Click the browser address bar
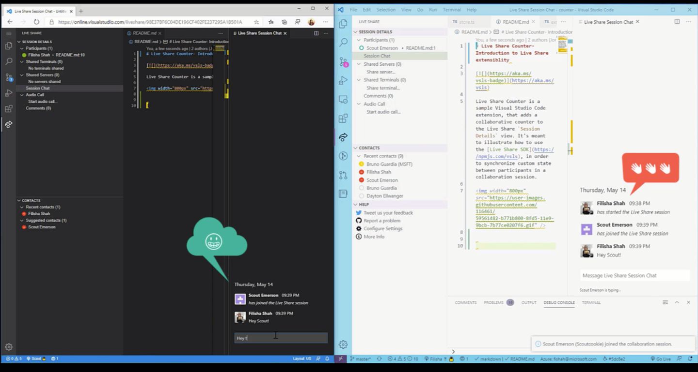 [150, 22]
